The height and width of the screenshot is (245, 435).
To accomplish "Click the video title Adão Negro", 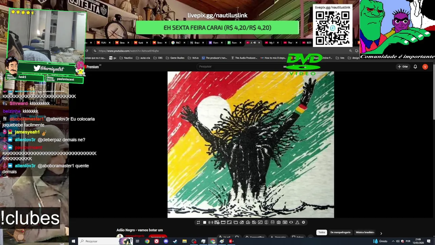I will point(140,230).
